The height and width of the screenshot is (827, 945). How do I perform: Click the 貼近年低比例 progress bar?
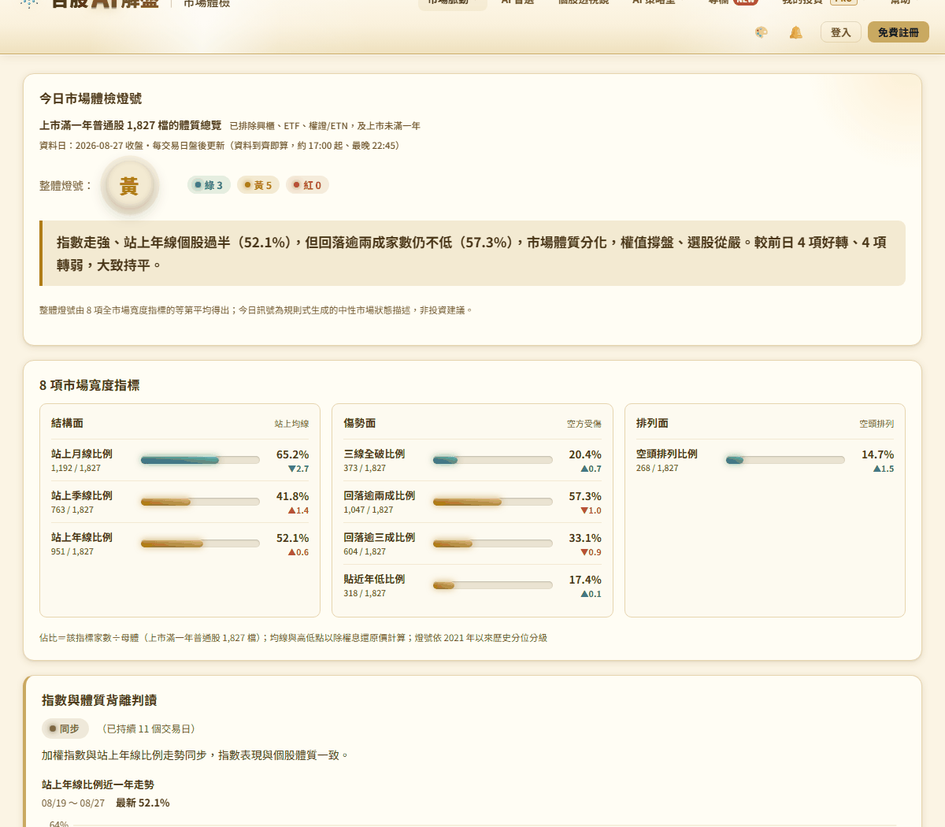[493, 585]
